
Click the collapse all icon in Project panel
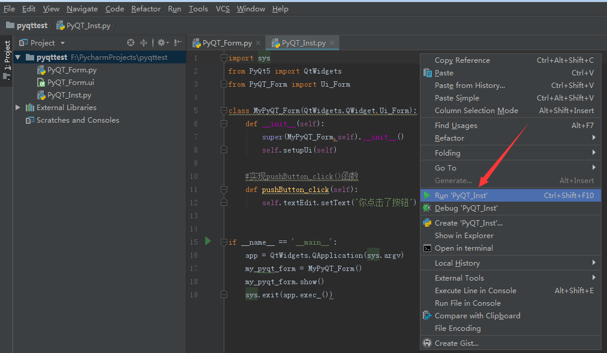coord(143,42)
